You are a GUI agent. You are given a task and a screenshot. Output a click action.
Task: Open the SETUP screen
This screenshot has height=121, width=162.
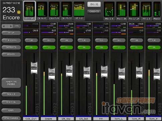pos(11,33)
